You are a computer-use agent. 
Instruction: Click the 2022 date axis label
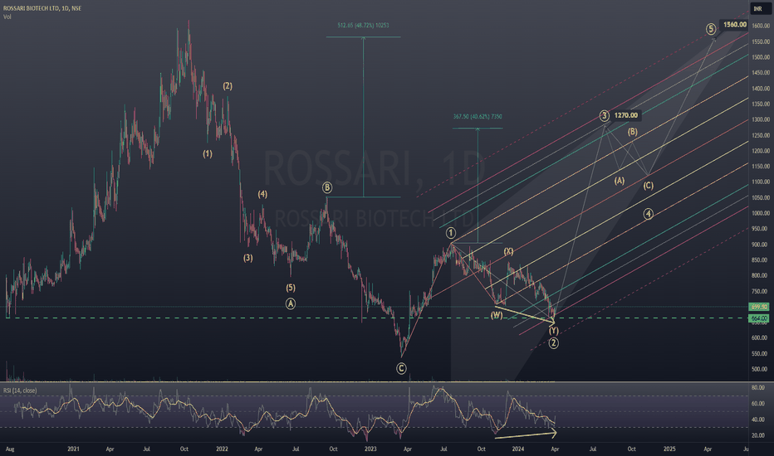coord(222,449)
